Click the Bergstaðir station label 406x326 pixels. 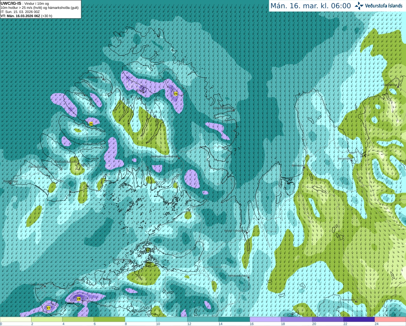[344, 159]
